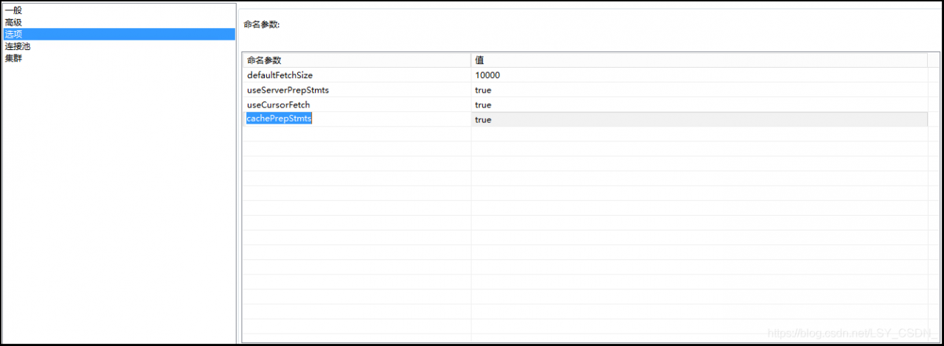944x346 pixels.
Task: Go to the 连接池 section
Action: tap(18, 46)
